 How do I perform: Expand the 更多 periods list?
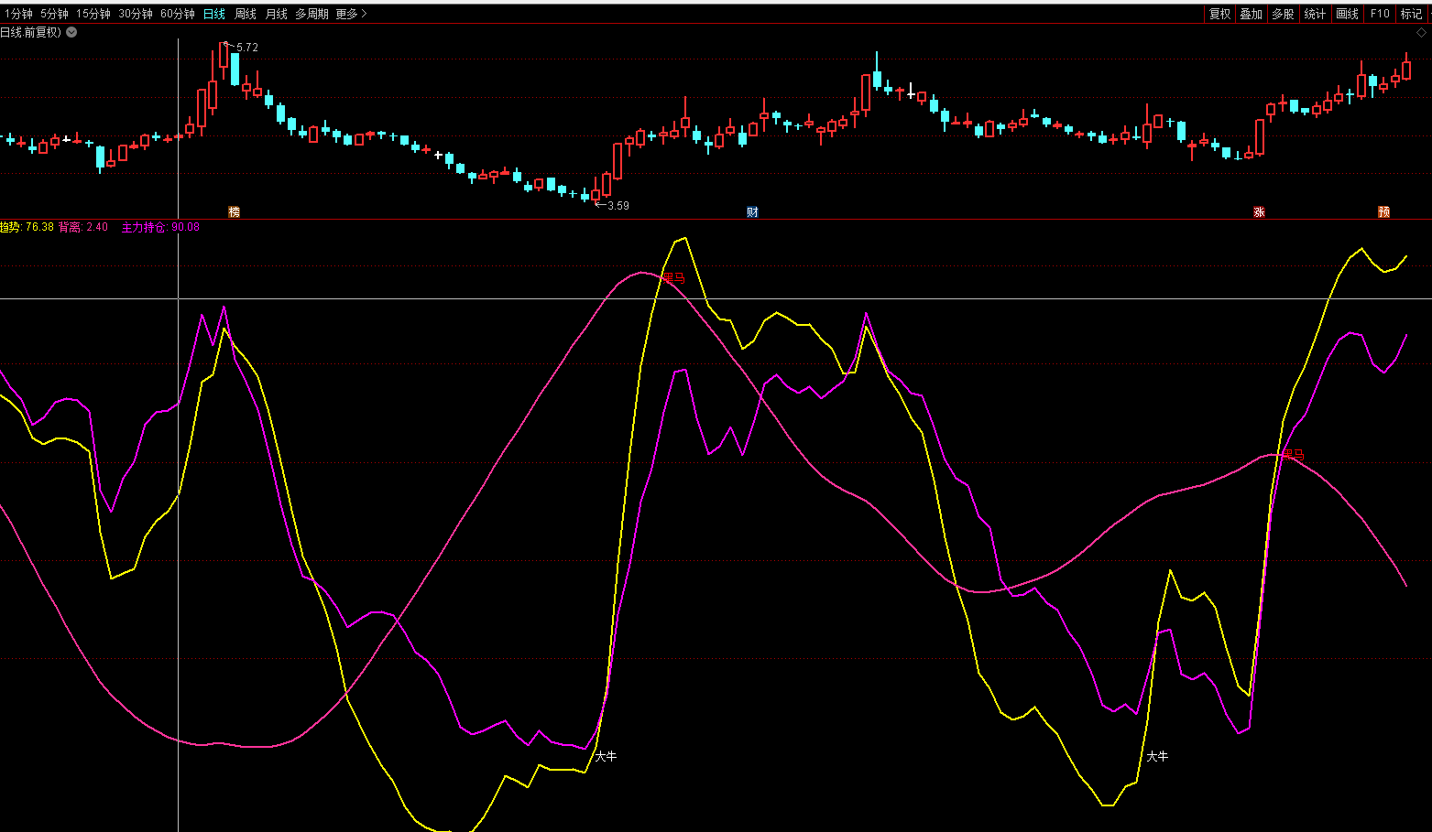pos(350,14)
